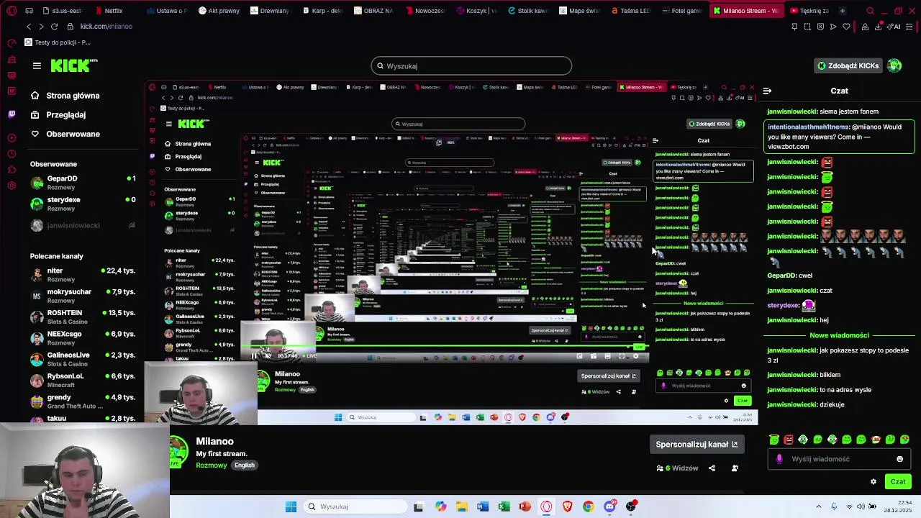
Task: Switch to the Netflix browser tab
Action: click(109, 11)
